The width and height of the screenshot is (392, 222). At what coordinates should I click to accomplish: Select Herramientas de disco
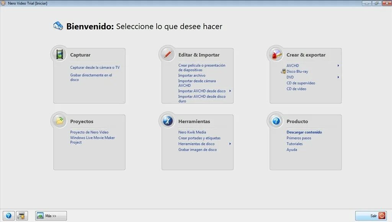(196, 144)
